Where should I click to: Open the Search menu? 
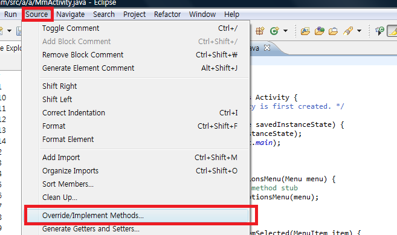point(104,14)
